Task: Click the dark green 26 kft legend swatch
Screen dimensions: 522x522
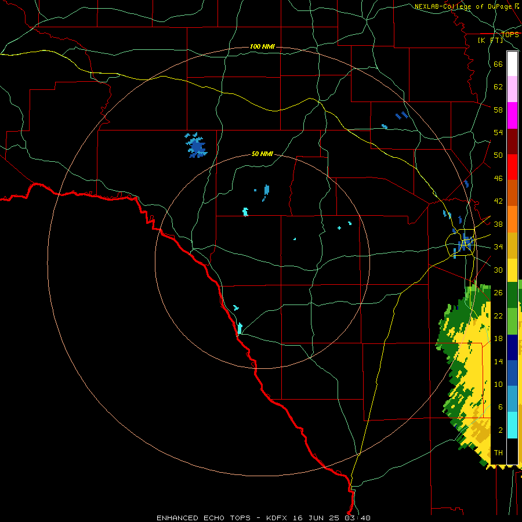Action: 512,295
